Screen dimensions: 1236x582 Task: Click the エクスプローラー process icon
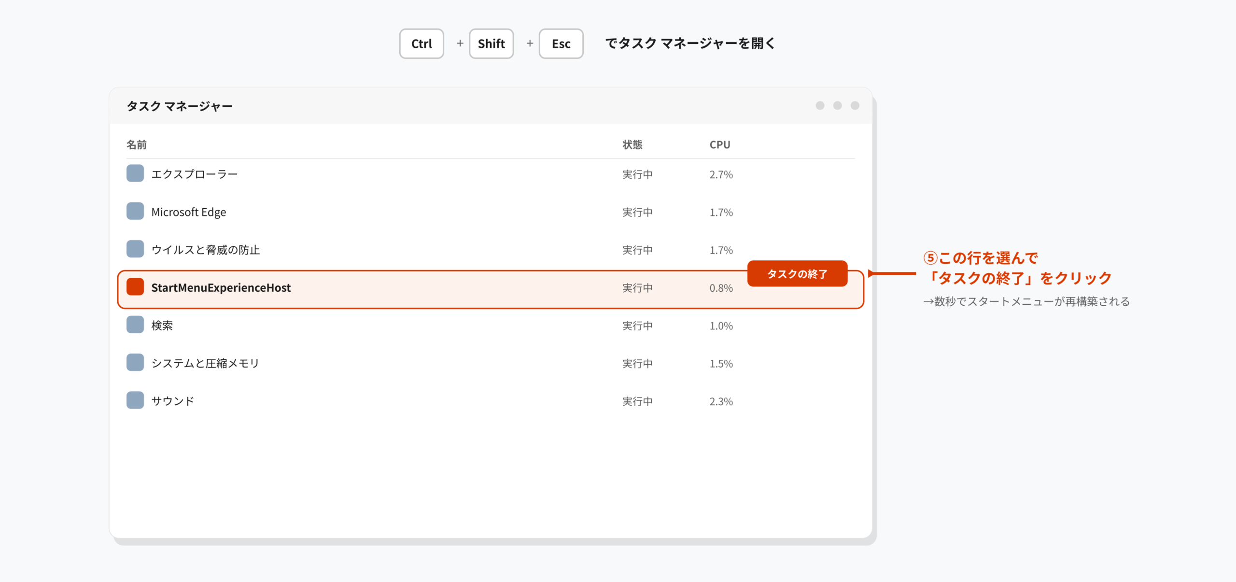[135, 173]
